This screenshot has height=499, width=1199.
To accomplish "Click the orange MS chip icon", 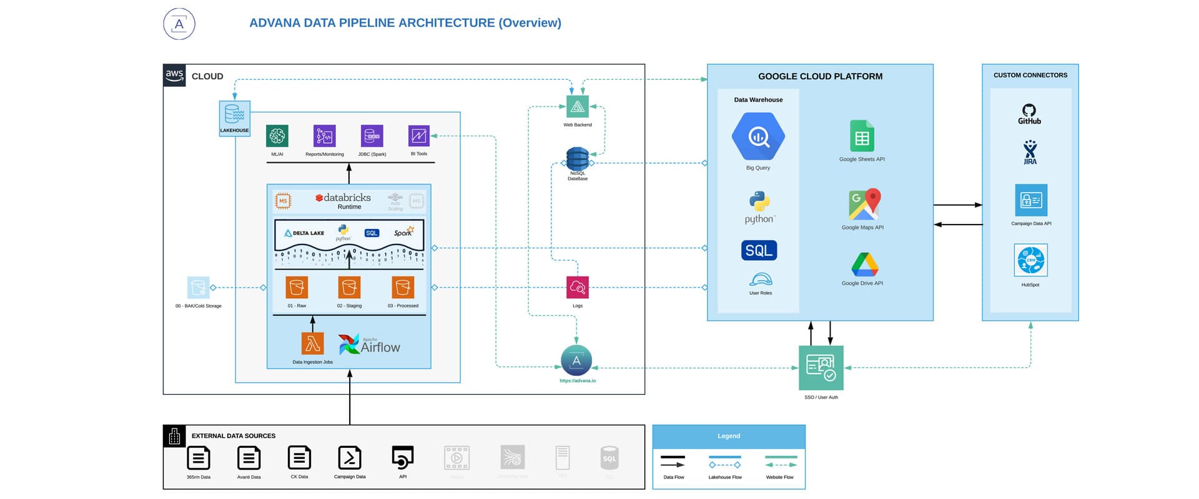I will 283,201.
